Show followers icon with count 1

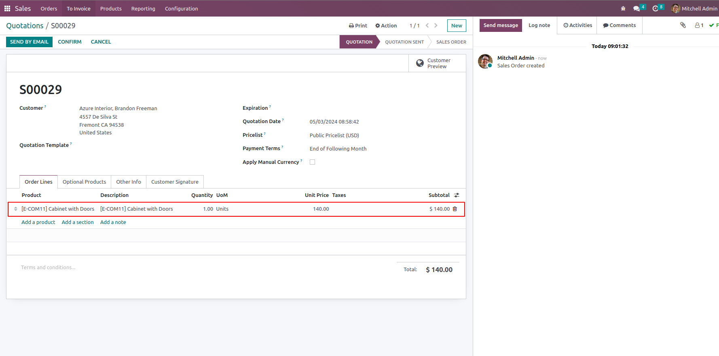(x=699, y=25)
